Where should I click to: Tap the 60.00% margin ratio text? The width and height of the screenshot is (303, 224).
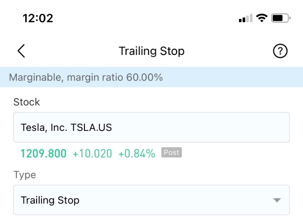[144, 77]
